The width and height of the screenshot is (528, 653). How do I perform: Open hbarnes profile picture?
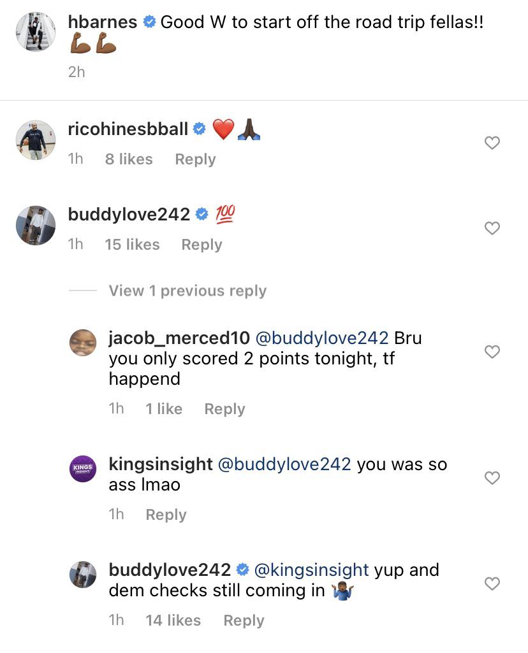36,31
